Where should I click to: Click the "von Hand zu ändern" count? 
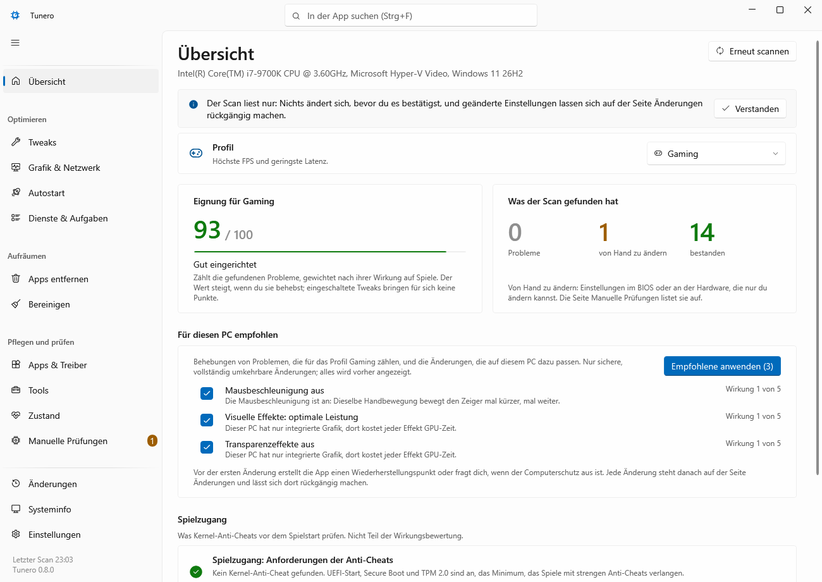(x=604, y=233)
